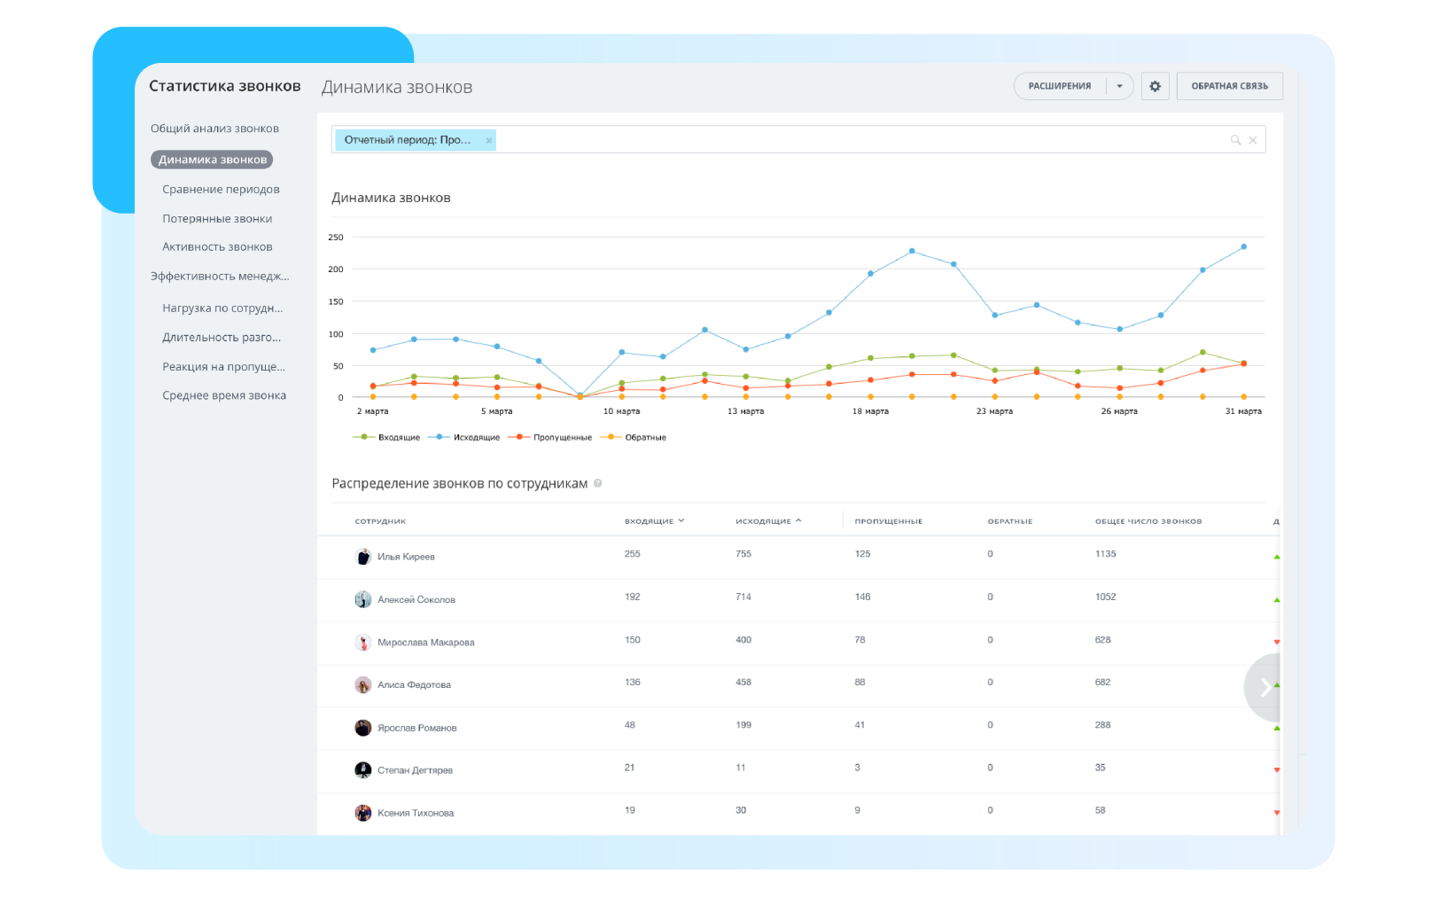This screenshot has width=1432, height=898.
Task: Toggle the Обратные legend color marker
Action: (610, 437)
